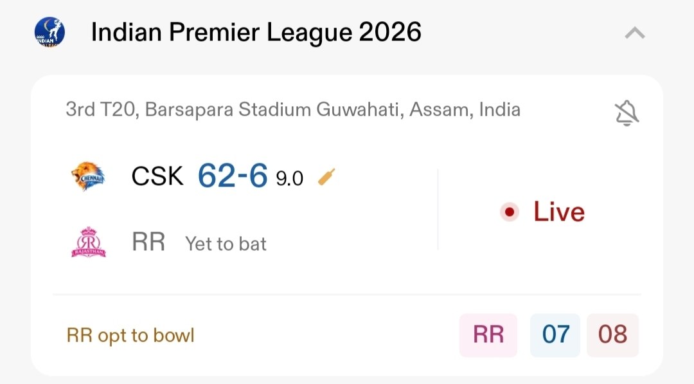This screenshot has width=694, height=384.
Task: Click the Indian Premier League logo icon
Action: pos(49,32)
